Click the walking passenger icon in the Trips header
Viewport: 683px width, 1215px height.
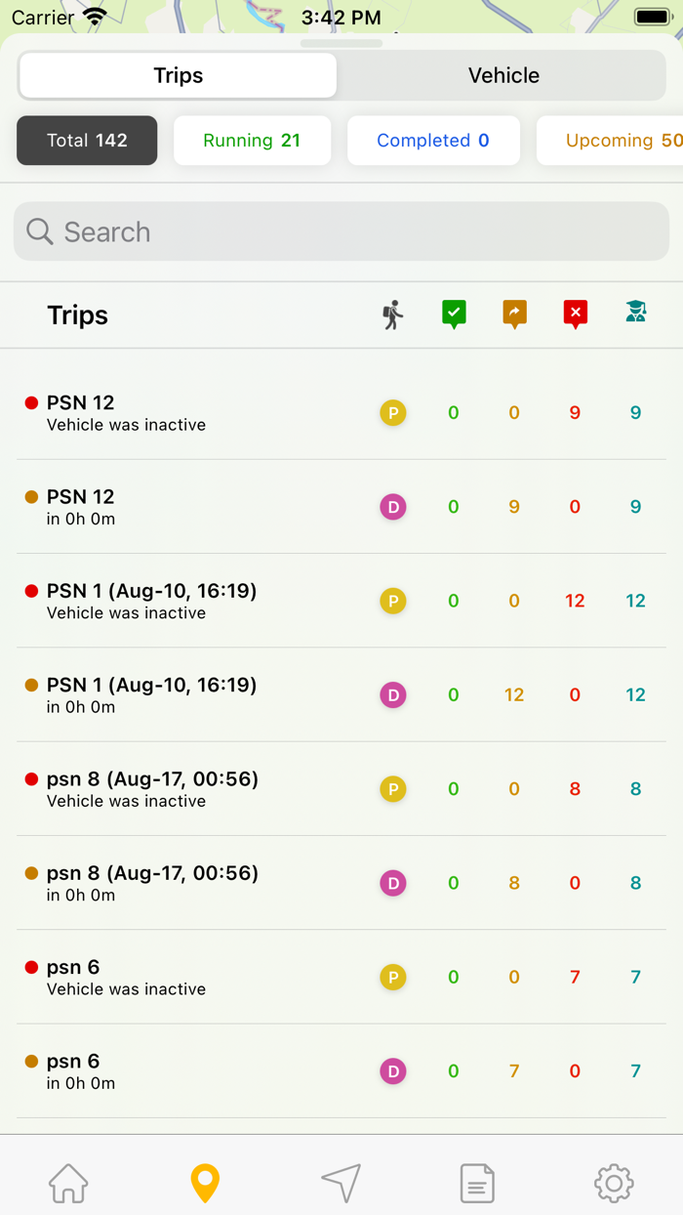click(391, 314)
